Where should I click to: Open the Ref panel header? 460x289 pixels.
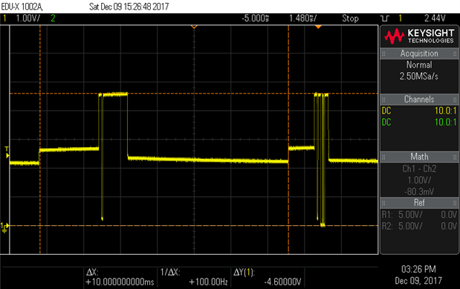[x=419, y=202]
